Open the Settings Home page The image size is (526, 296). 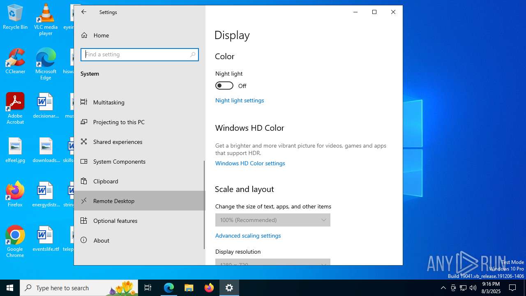[139, 35]
